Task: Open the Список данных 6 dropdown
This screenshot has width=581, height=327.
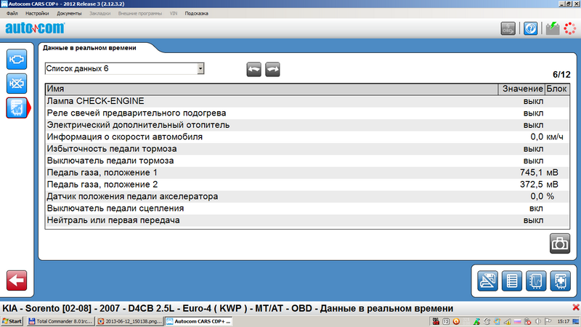Action: pyautogui.click(x=124, y=68)
